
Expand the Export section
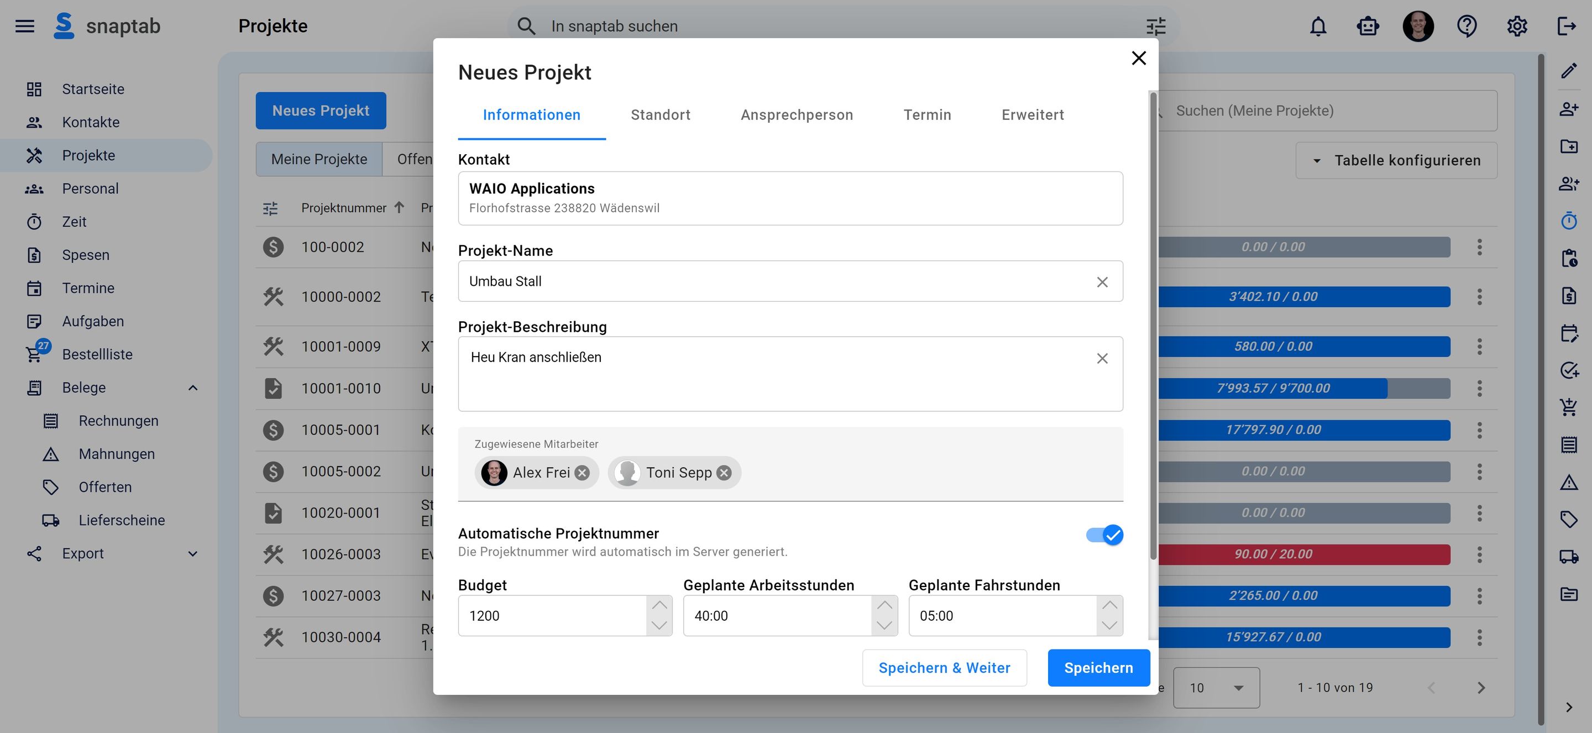click(193, 554)
